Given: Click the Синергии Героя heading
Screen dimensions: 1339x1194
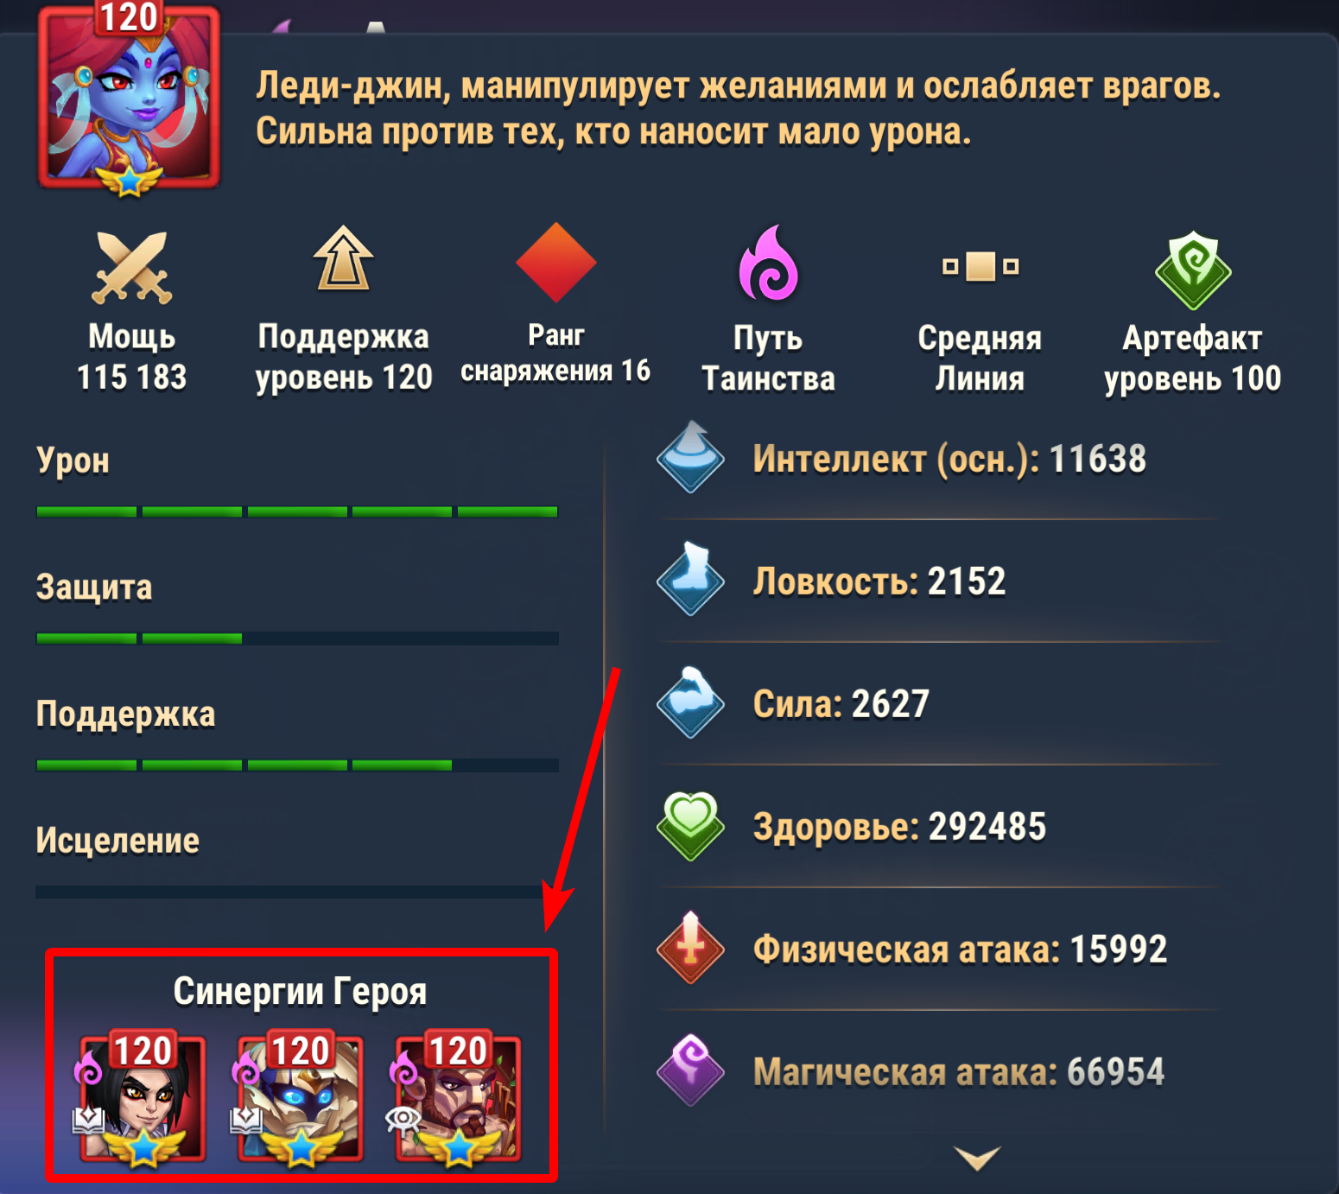Looking at the screenshot, I should [300, 992].
